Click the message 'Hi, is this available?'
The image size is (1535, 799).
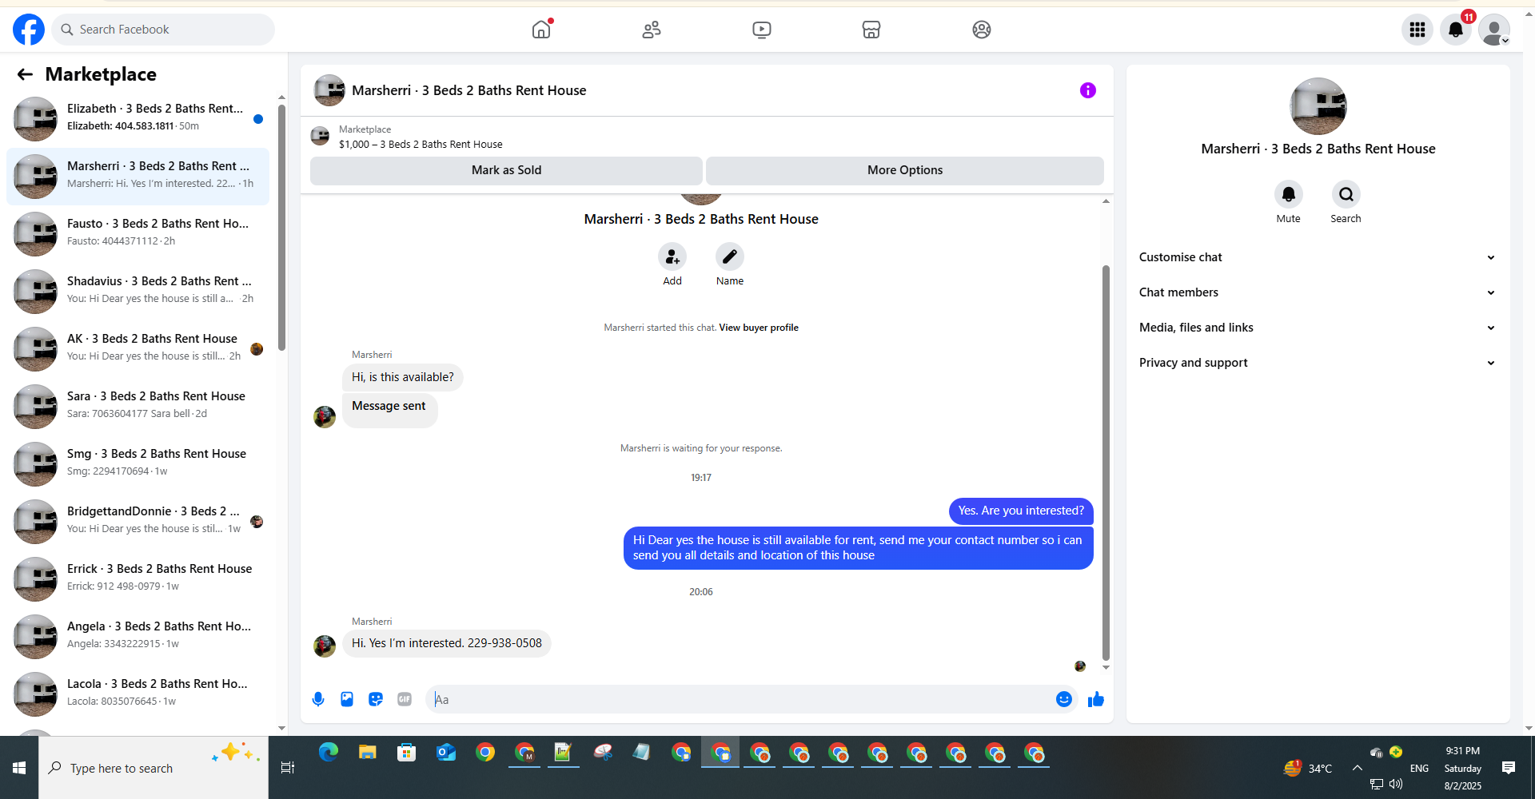pos(403,377)
